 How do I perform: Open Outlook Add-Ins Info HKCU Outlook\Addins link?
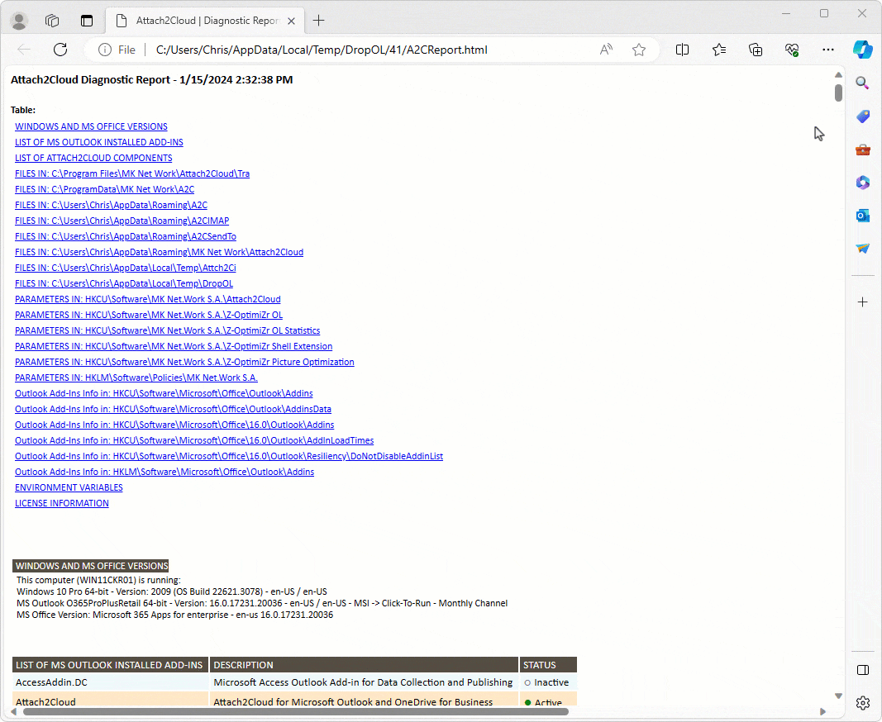click(164, 394)
